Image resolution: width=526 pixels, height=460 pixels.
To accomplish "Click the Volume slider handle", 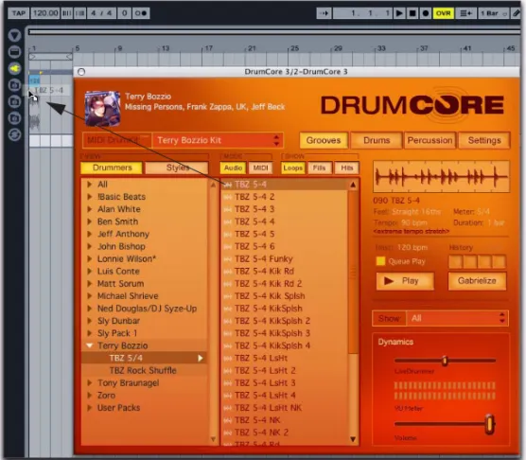I will pyautogui.click(x=490, y=424).
